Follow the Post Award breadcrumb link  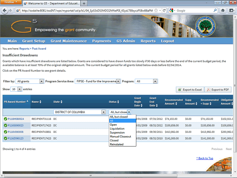pyautogui.click(x=39, y=49)
